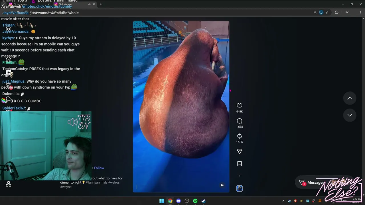Click the username just_Magnus in chat
The image size is (365, 205).
click(x=14, y=81)
